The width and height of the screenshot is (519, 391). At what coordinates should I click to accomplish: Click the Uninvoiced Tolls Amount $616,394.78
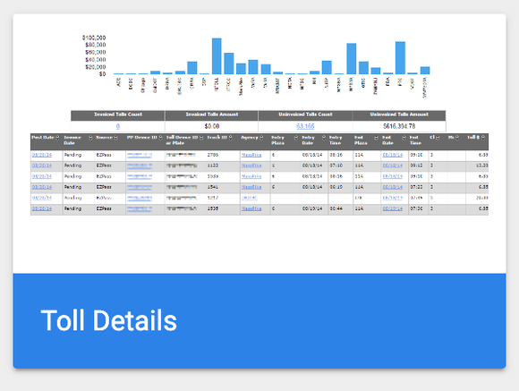399,126
